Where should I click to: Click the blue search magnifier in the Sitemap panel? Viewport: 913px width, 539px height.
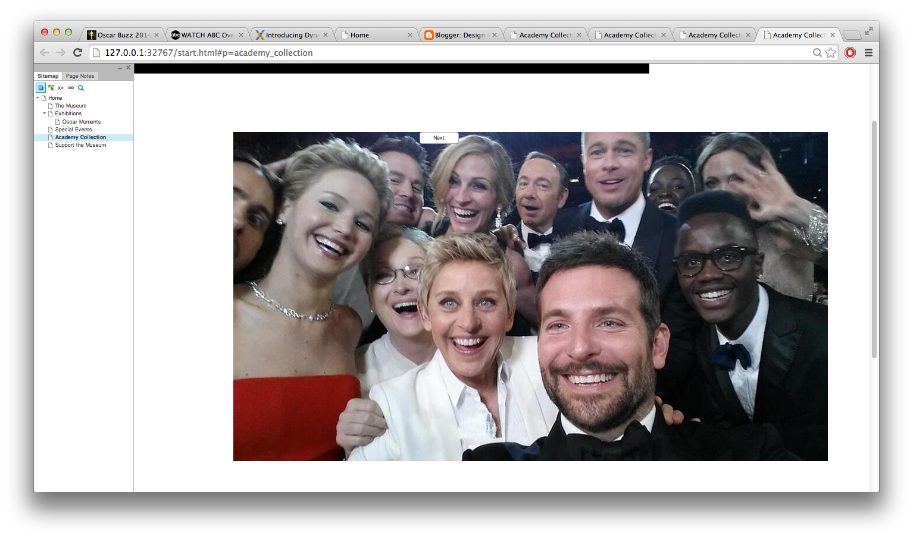81,88
